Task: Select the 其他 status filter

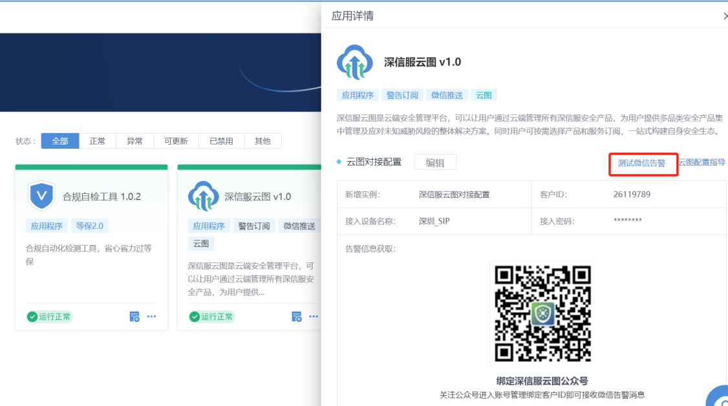Action: pyautogui.click(x=262, y=141)
